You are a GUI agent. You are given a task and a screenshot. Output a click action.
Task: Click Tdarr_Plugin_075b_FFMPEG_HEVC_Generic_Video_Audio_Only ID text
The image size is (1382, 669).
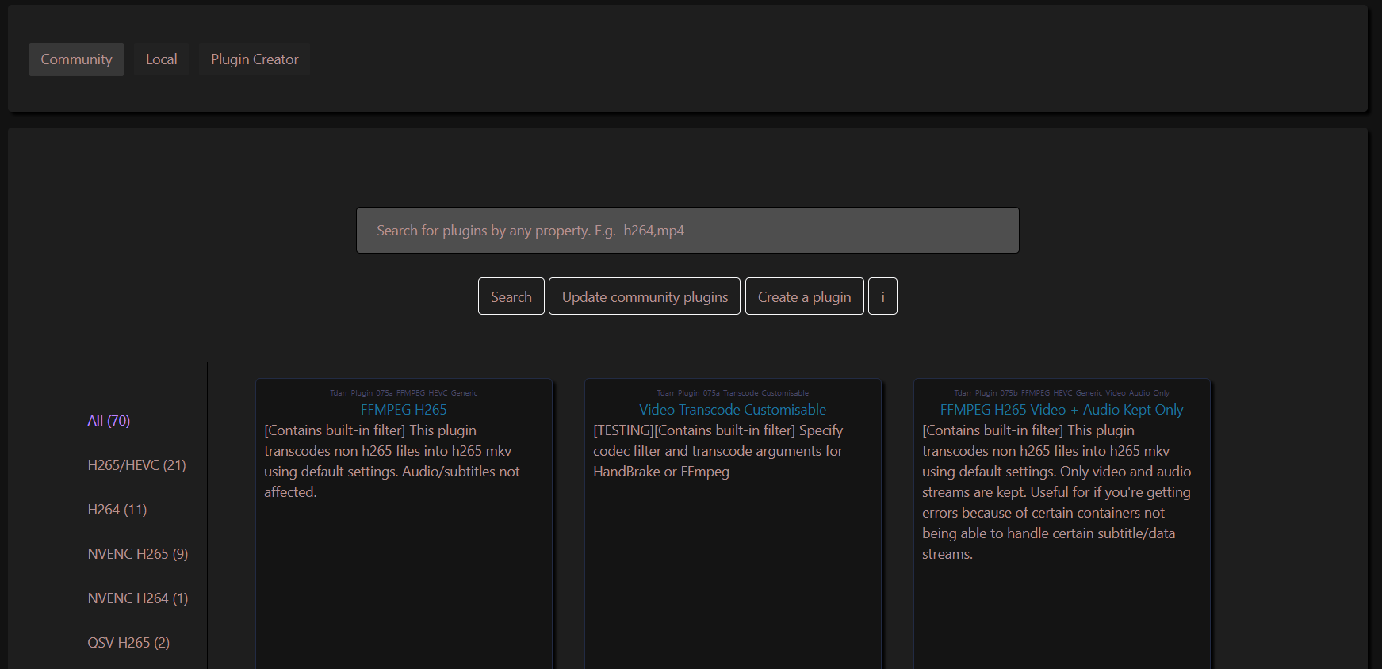[x=1062, y=393]
